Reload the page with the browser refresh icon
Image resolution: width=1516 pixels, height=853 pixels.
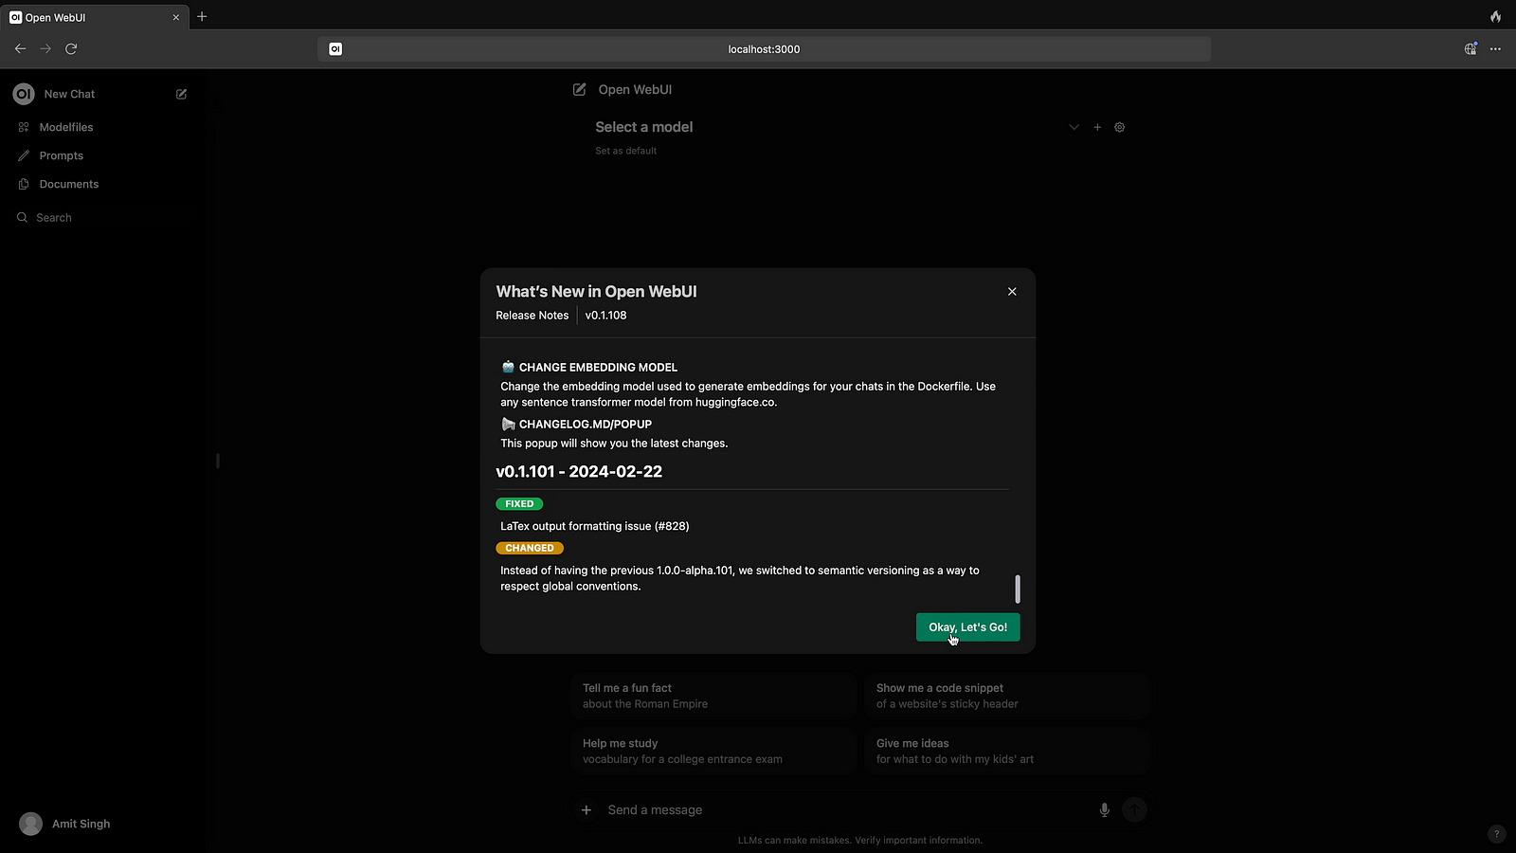click(71, 49)
